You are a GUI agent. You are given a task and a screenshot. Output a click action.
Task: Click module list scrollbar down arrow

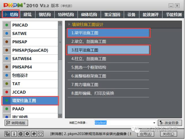(60, 116)
